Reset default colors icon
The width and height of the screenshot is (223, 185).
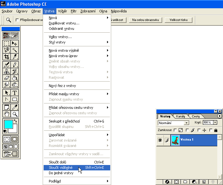point(5,131)
